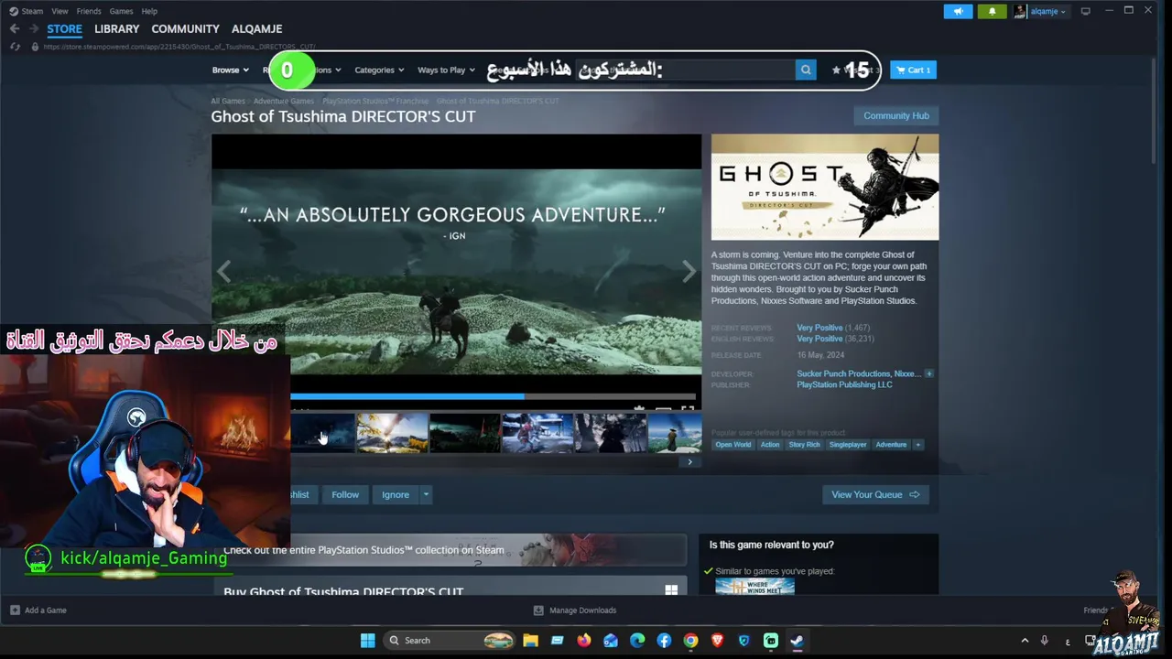Screen dimensions: 1172x659
Task: Click the Steam back navigation arrow
Action: coord(14,29)
